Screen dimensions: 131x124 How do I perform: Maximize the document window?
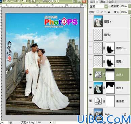pyautogui.click(x=79, y=1)
